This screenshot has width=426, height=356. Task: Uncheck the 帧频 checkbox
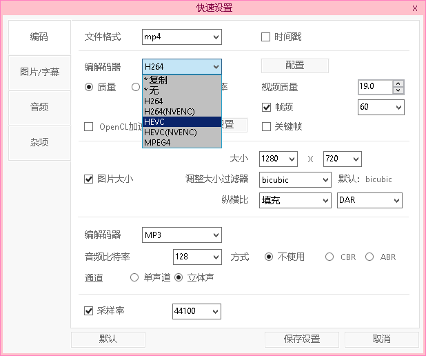[x=266, y=107]
